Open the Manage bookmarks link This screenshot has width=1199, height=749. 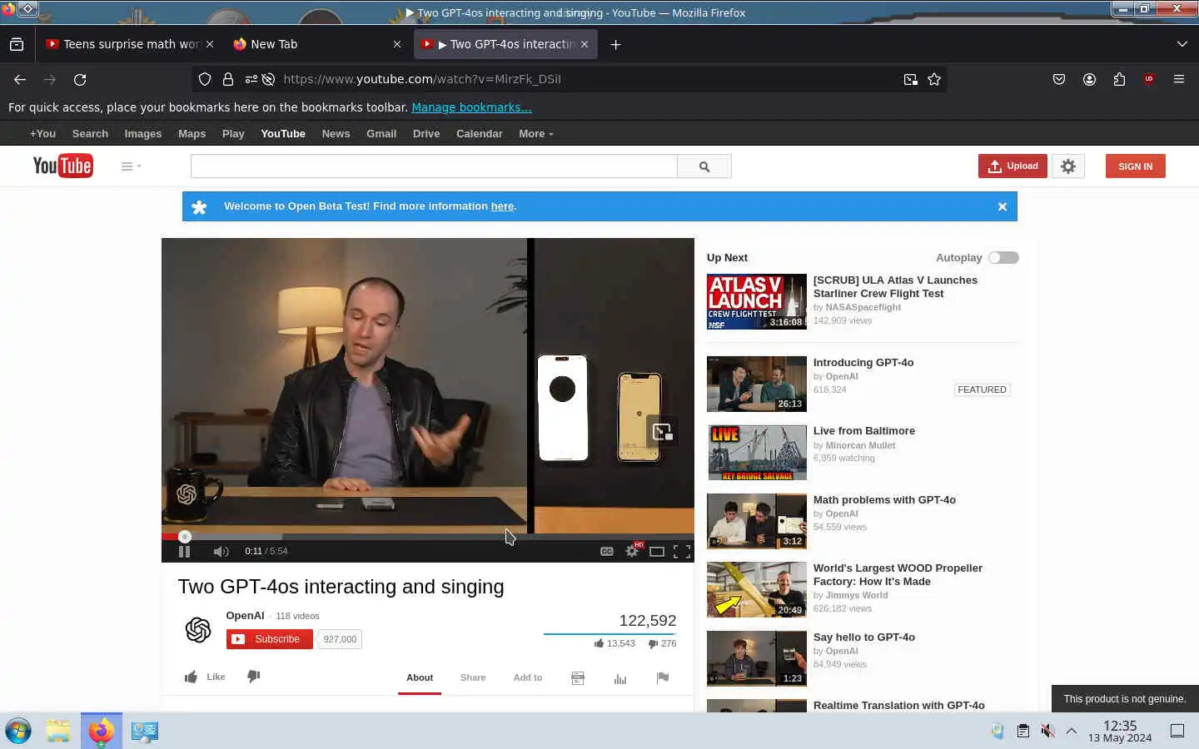coord(471,107)
